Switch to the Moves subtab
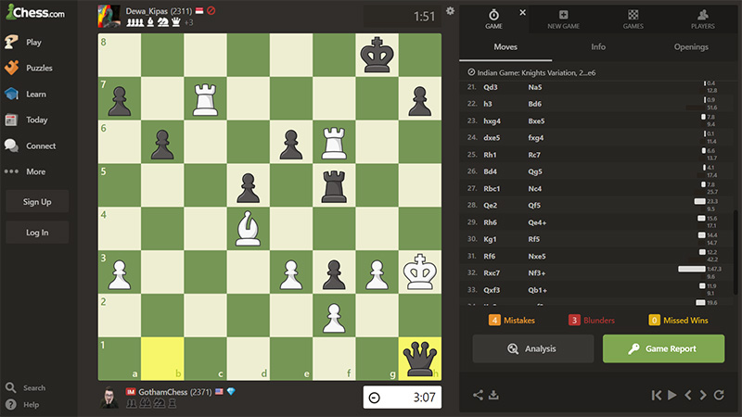The image size is (742, 417). 505,47
